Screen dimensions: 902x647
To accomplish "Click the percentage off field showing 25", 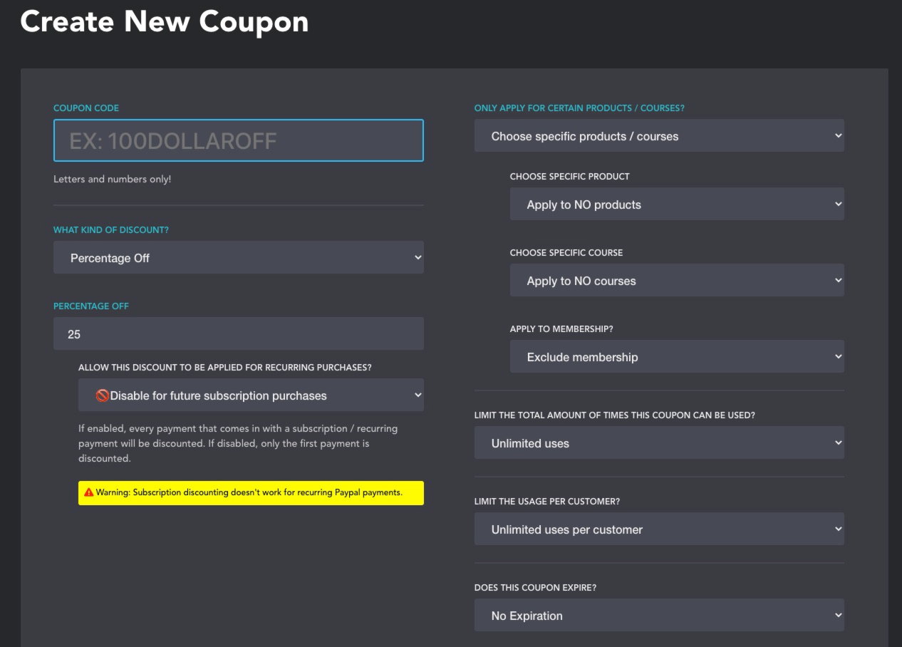I will 239,333.
